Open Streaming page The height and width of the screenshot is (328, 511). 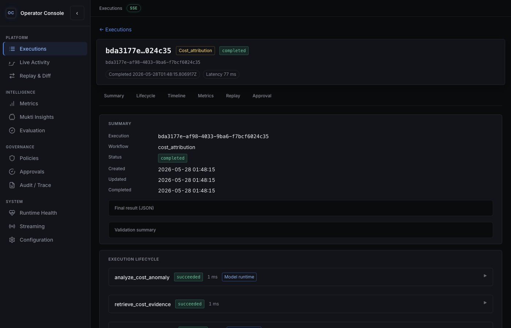tap(45, 226)
